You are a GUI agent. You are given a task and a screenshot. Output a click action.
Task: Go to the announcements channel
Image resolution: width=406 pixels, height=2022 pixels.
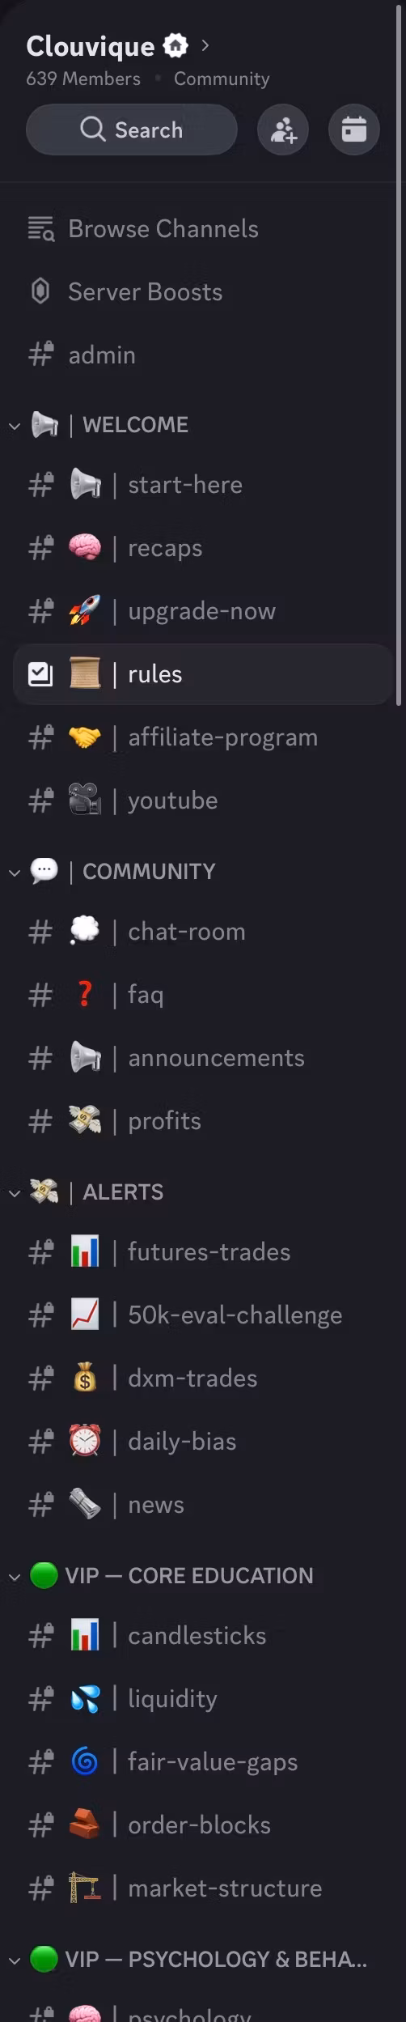tap(202, 1058)
